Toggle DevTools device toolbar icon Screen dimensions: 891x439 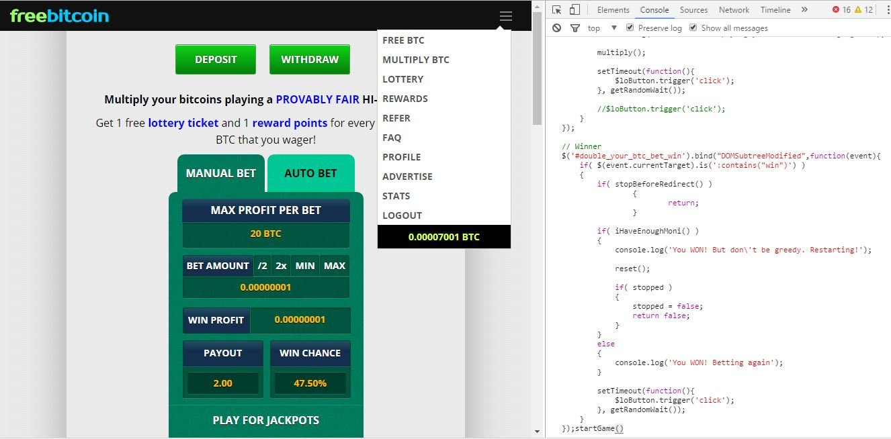tap(575, 9)
